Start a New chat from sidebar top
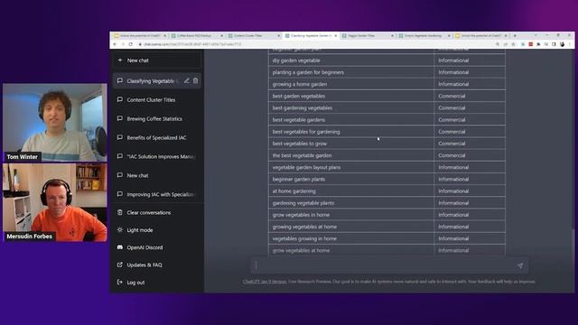 tap(156, 60)
